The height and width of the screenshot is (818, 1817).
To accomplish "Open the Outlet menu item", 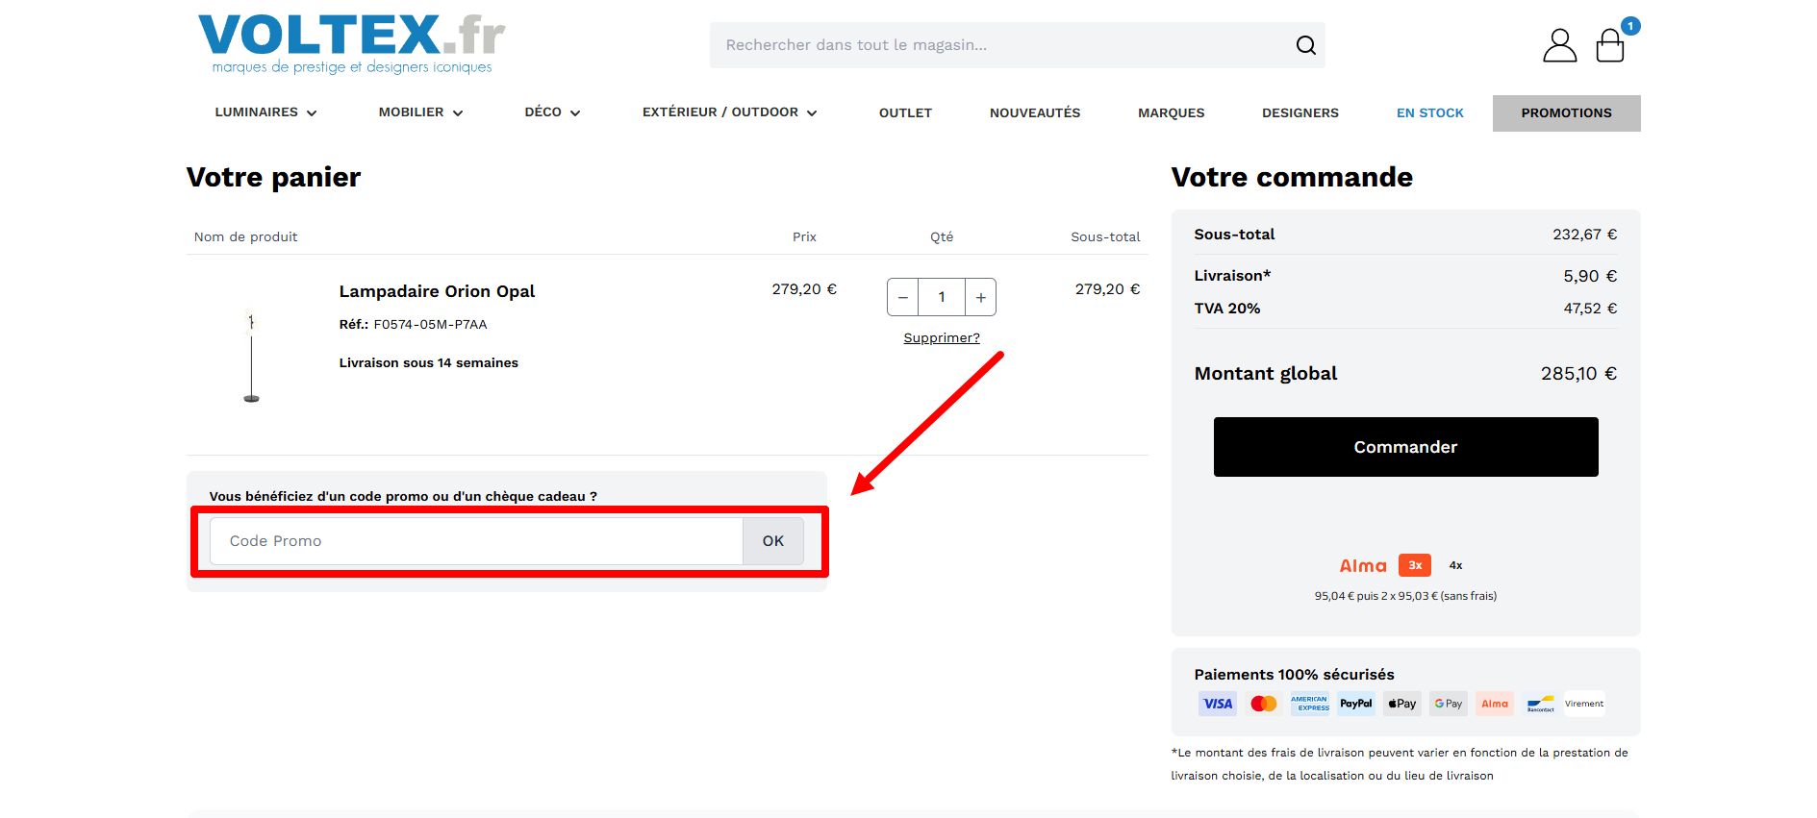I will 905,112.
